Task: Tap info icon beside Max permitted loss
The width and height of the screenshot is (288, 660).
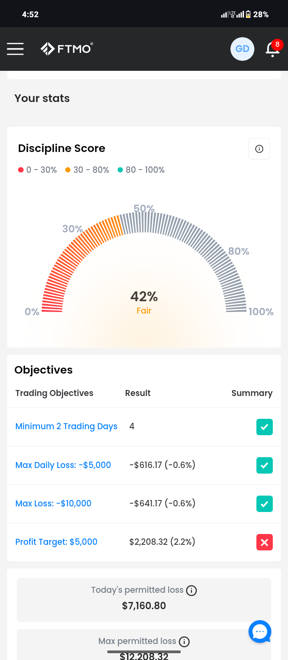Action: (184, 642)
